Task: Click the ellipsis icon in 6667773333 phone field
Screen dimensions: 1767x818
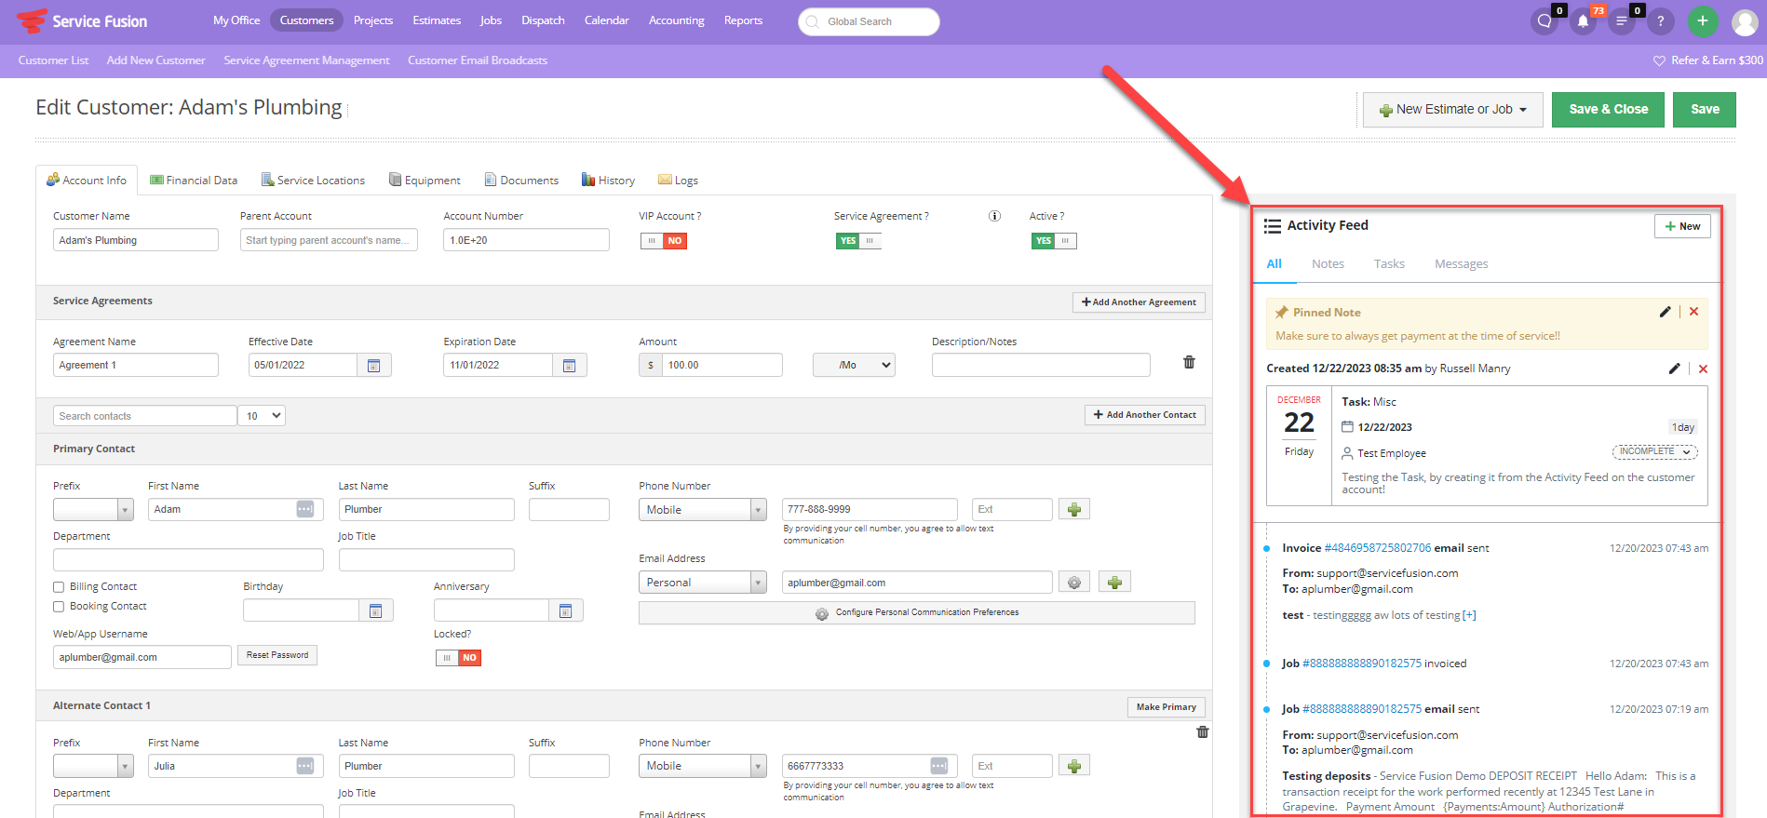Action: coord(939,766)
